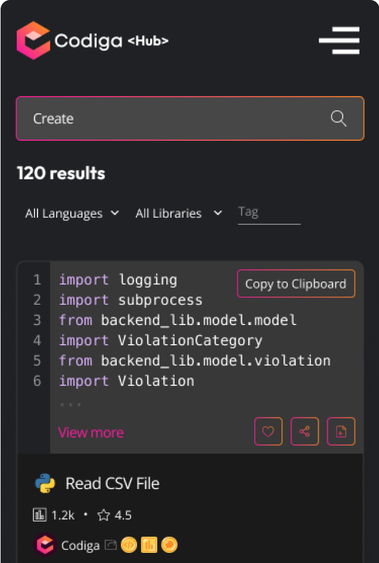Click code line 'import subprocess'
The width and height of the screenshot is (379, 563).
pyautogui.click(x=131, y=300)
